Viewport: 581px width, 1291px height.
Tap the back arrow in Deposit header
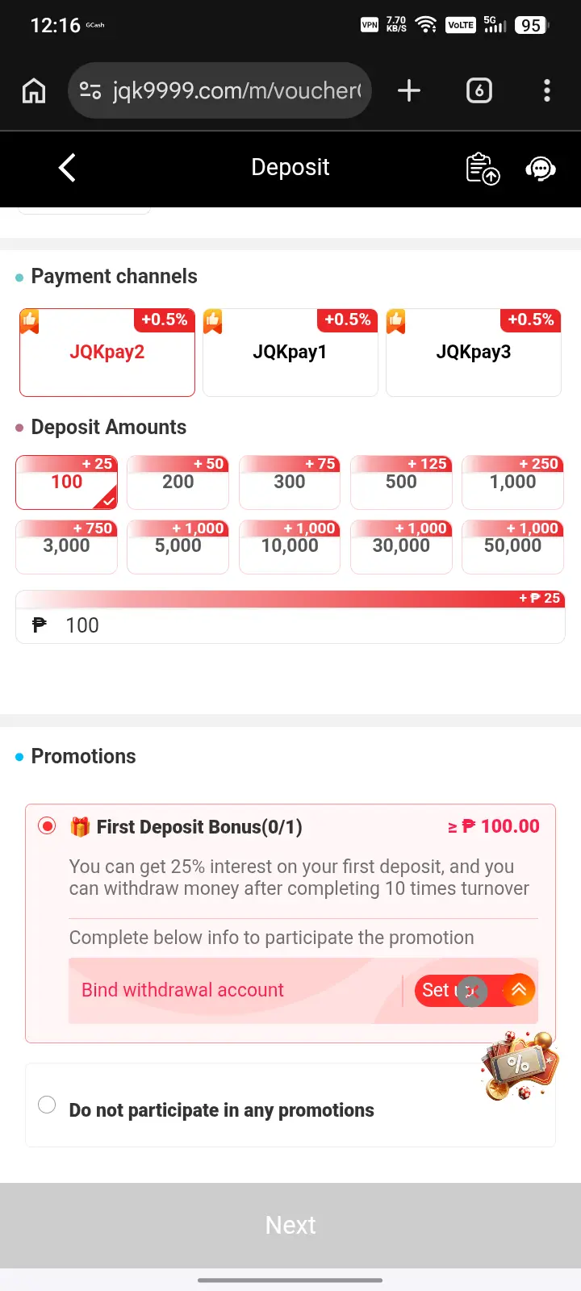pos(67,168)
